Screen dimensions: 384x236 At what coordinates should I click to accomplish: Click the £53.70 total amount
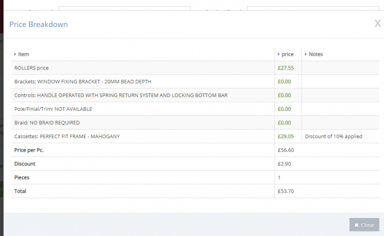click(286, 191)
